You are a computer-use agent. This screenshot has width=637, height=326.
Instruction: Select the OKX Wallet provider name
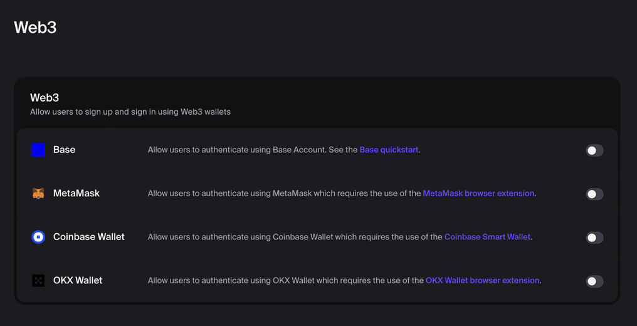(78, 280)
